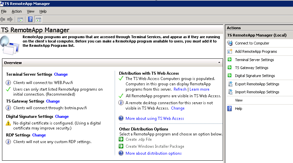Click the large RemoteApp Manager header illustration
The image size is (293, 163).
pos(10,45)
